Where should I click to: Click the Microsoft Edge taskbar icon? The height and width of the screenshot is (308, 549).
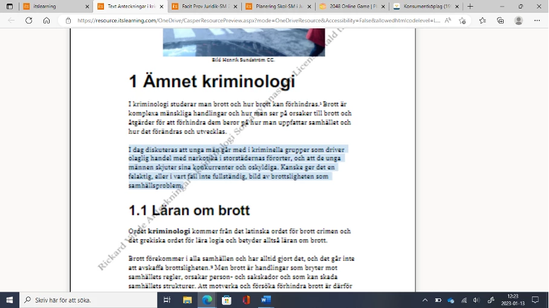pos(207,300)
